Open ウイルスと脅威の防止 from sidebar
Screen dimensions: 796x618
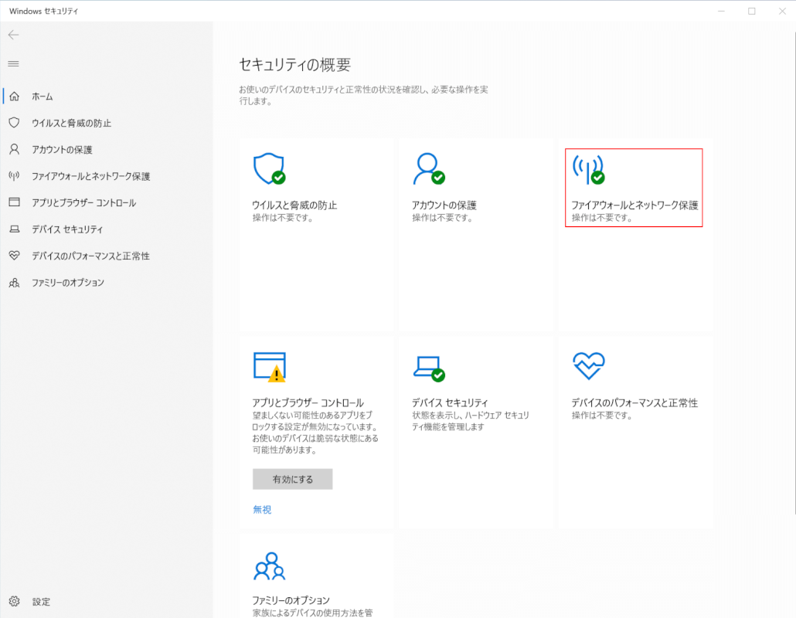[x=71, y=123]
